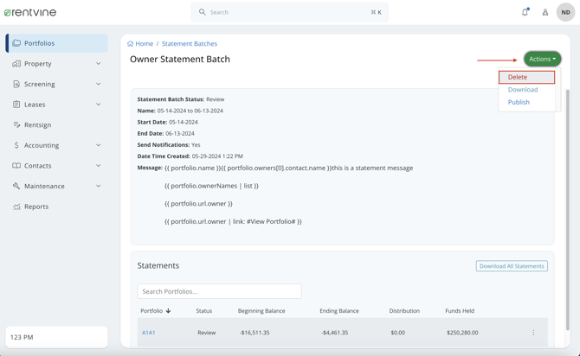Click the Send Notifications Yes value

pos(196,145)
